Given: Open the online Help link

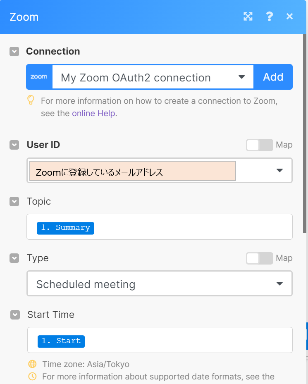Looking at the screenshot, I should 93,113.
